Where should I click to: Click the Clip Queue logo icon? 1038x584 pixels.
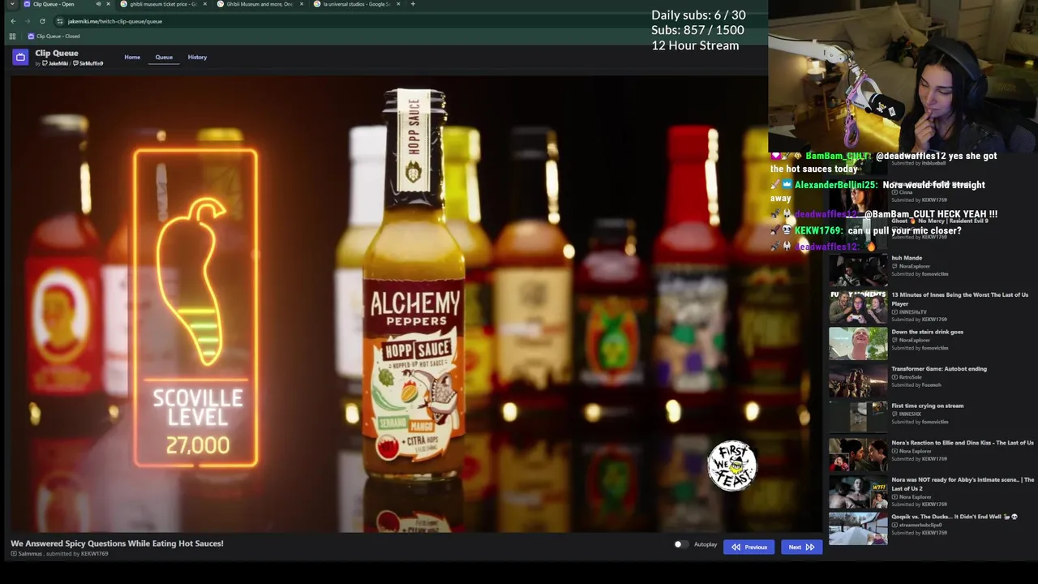coord(20,57)
